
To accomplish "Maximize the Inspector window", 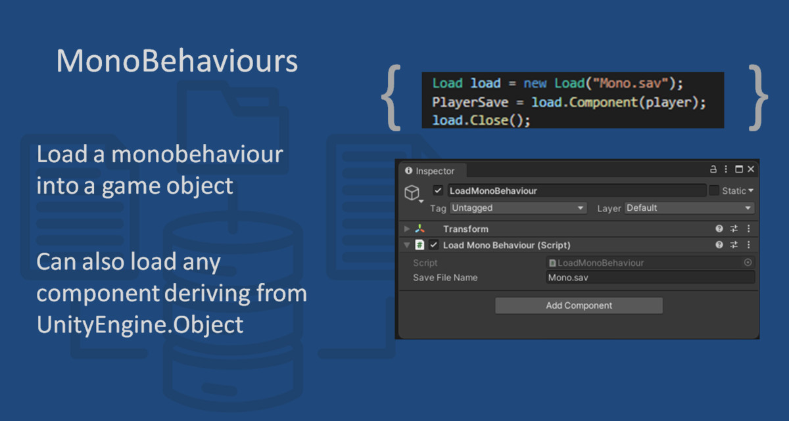I will [739, 169].
